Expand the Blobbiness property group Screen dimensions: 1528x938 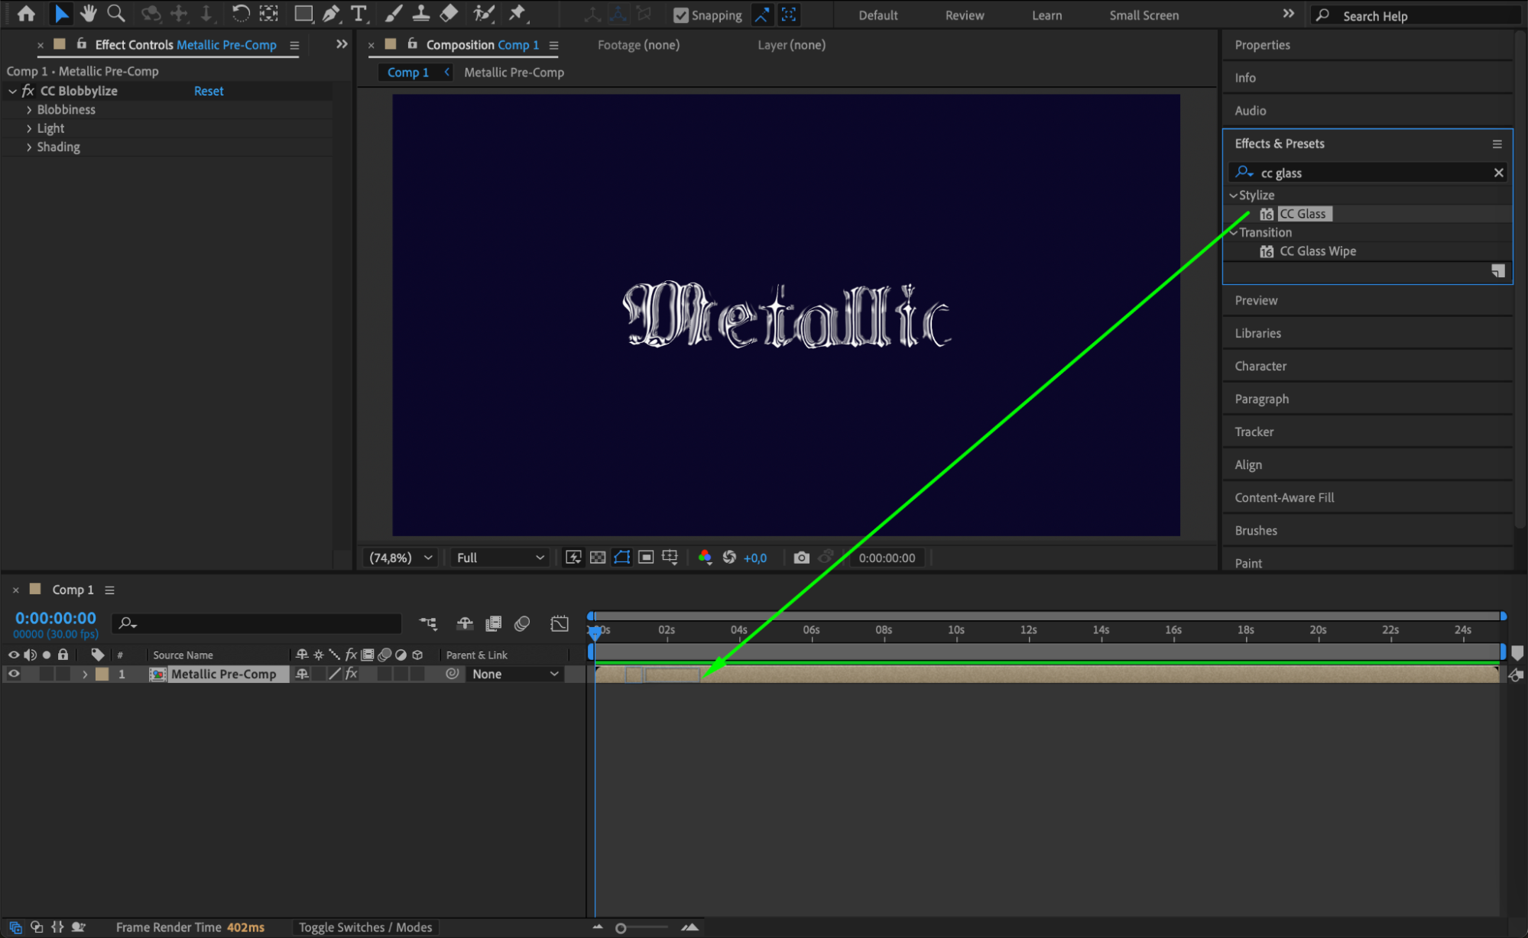tap(29, 110)
